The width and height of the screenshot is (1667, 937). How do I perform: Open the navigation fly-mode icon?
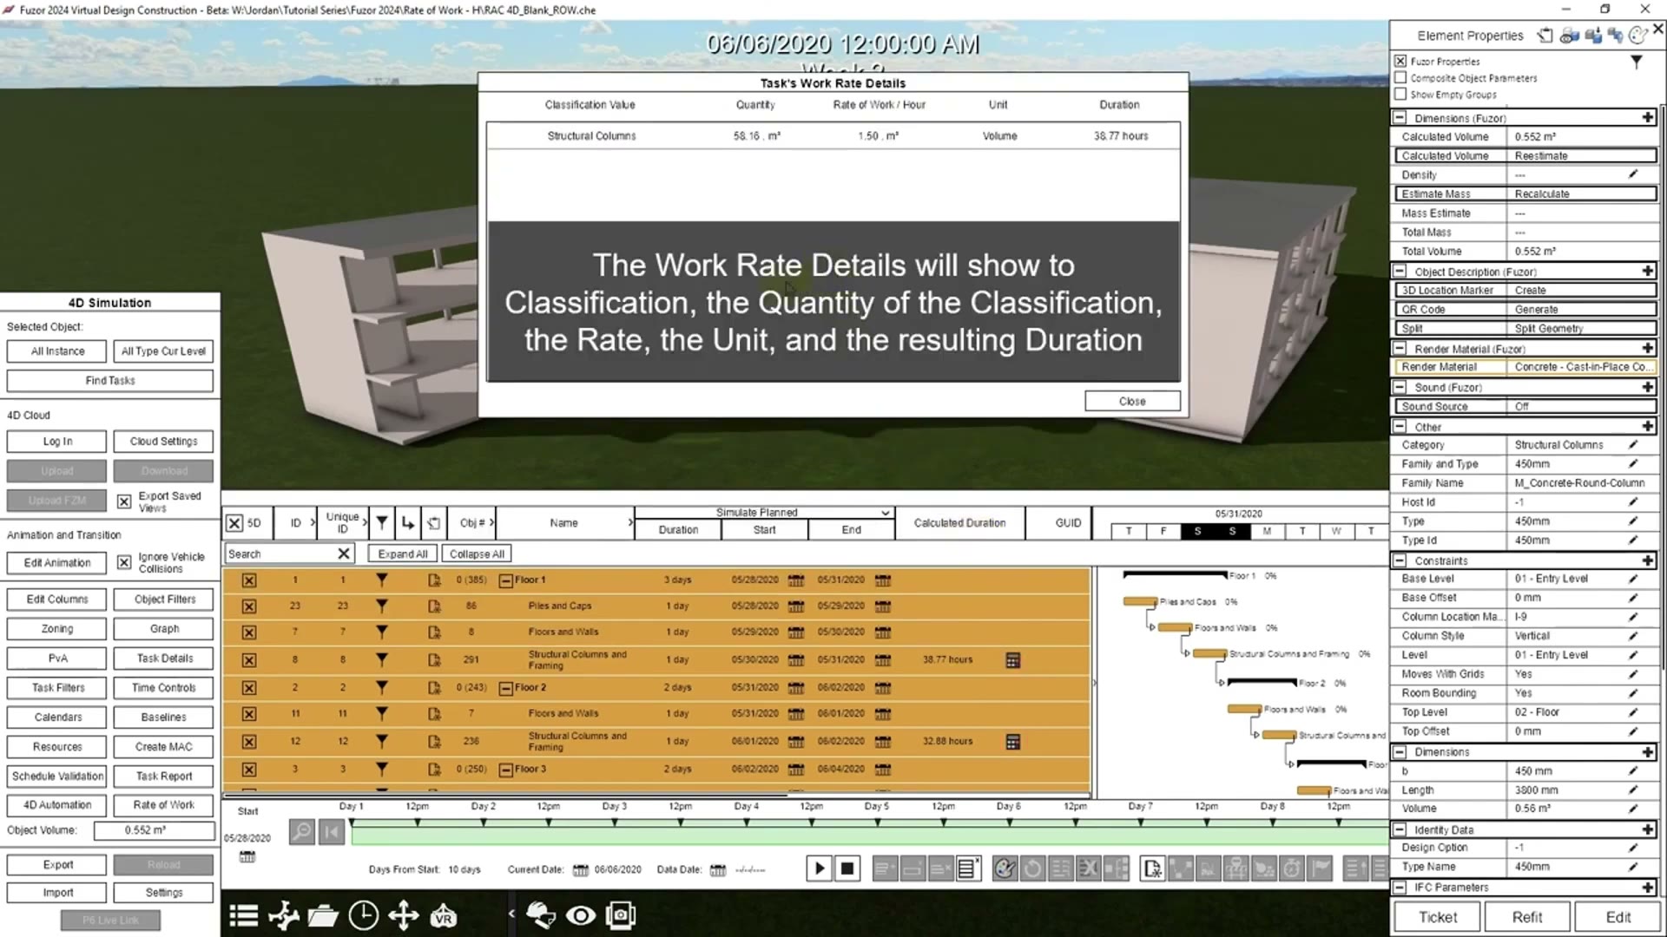point(284,915)
